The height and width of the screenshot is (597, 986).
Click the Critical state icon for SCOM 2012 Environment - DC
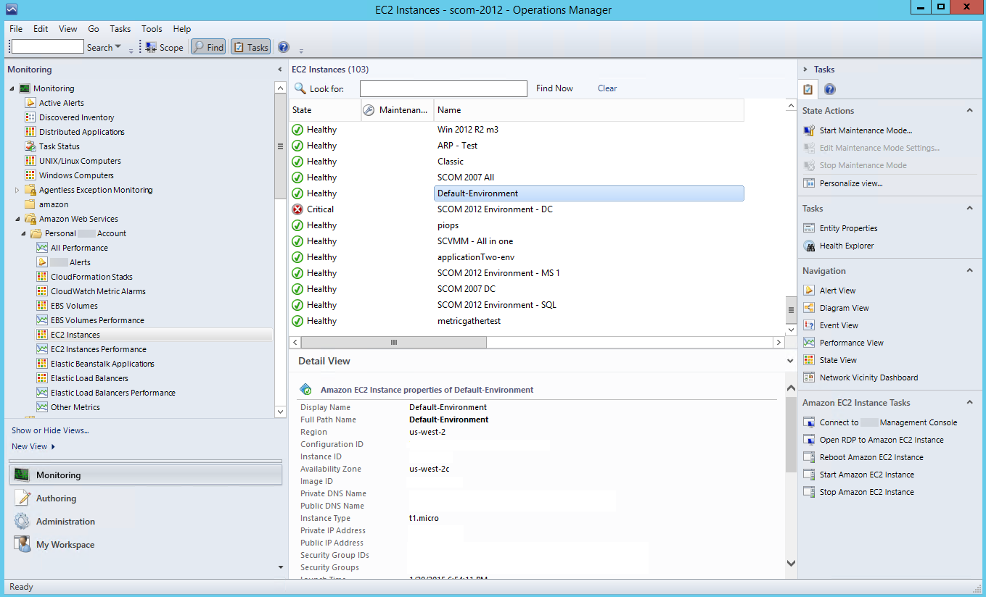[297, 209]
